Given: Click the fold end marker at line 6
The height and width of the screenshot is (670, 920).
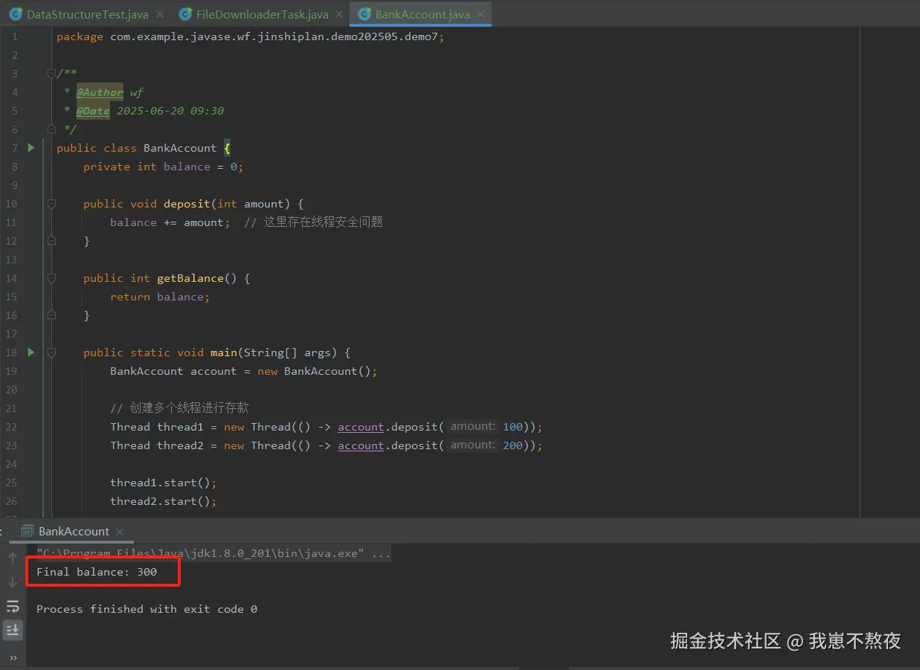Looking at the screenshot, I should click(x=51, y=129).
